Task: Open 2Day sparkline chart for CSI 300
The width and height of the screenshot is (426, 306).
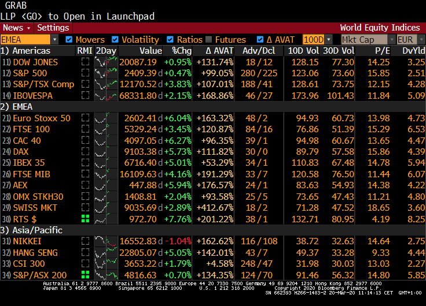Action: [106, 263]
